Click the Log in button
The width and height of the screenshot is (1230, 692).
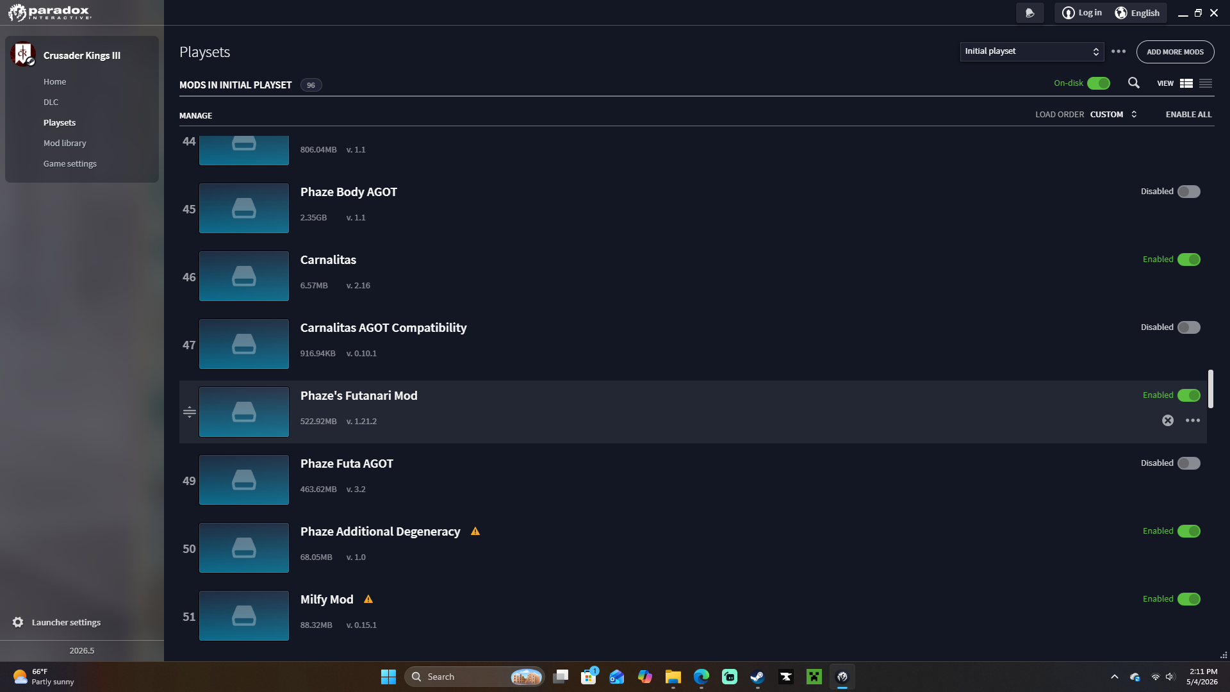pos(1083,13)
